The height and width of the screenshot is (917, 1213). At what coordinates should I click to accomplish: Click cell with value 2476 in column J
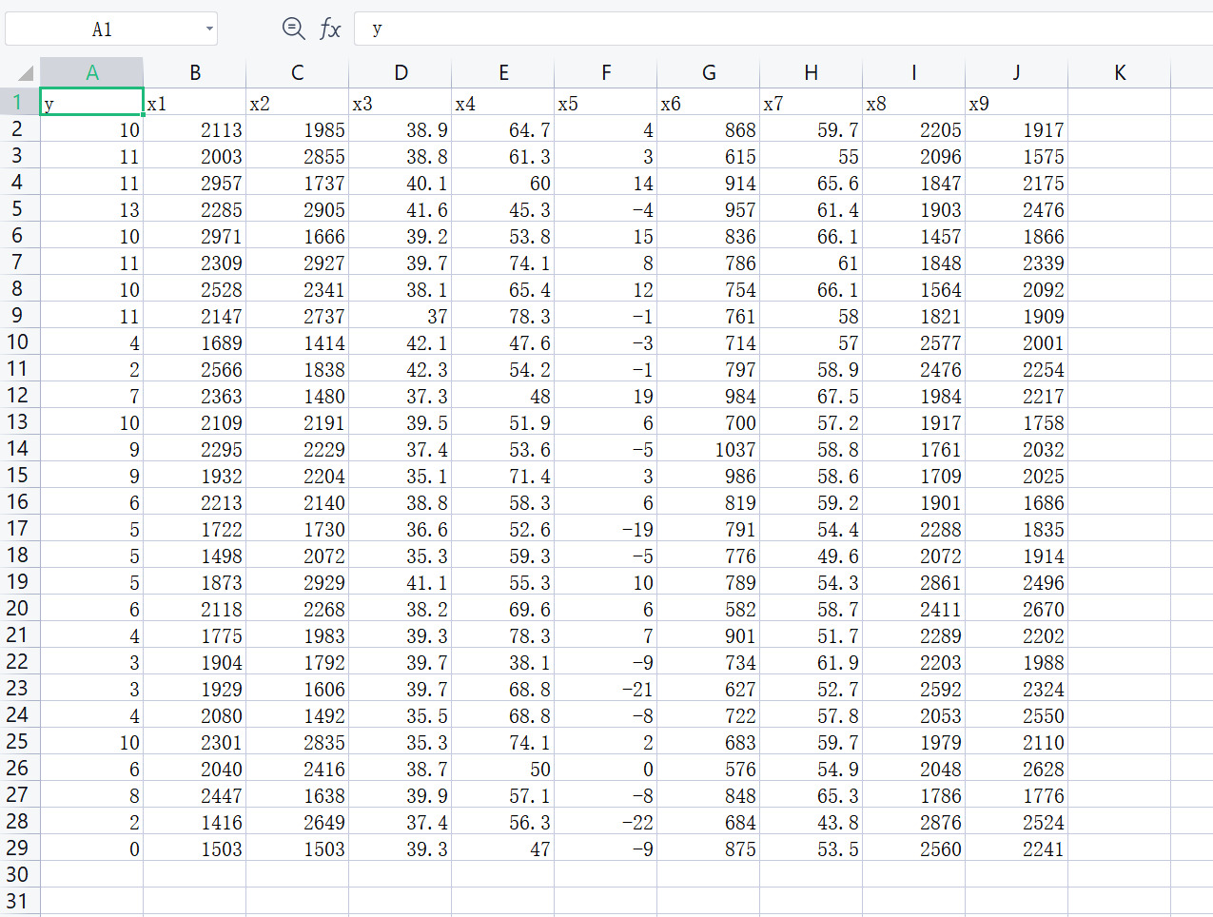tap(1017, 208)
